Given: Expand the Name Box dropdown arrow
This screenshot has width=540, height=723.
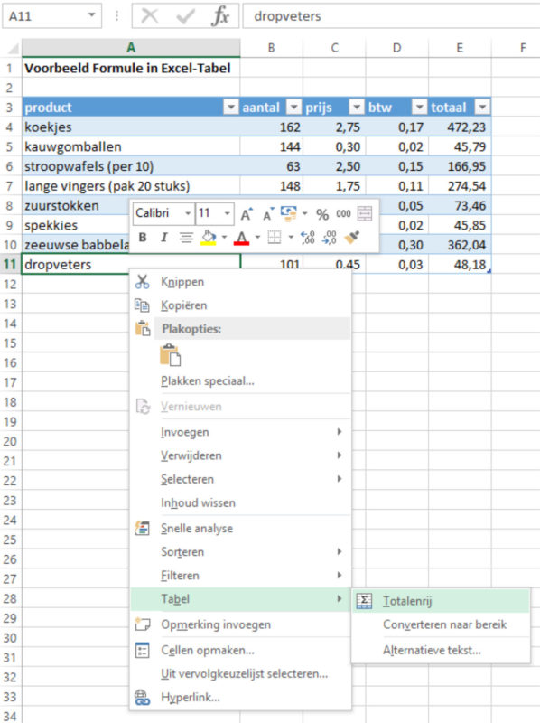Looking at the screenshot, I should coord(92,15).
